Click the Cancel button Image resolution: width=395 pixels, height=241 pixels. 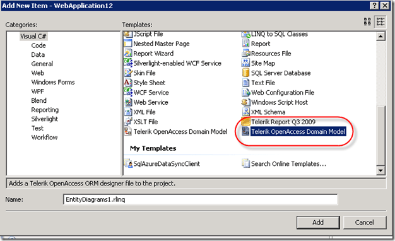[x=365, y=222]
